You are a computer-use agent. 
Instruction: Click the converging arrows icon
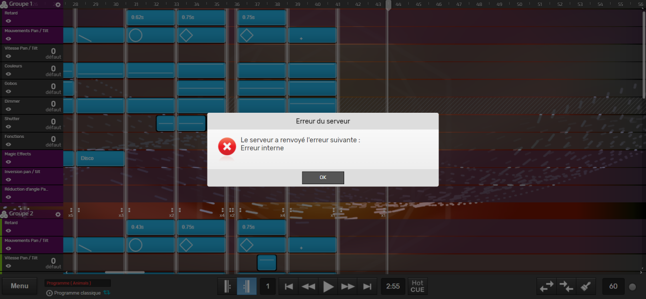566,286
